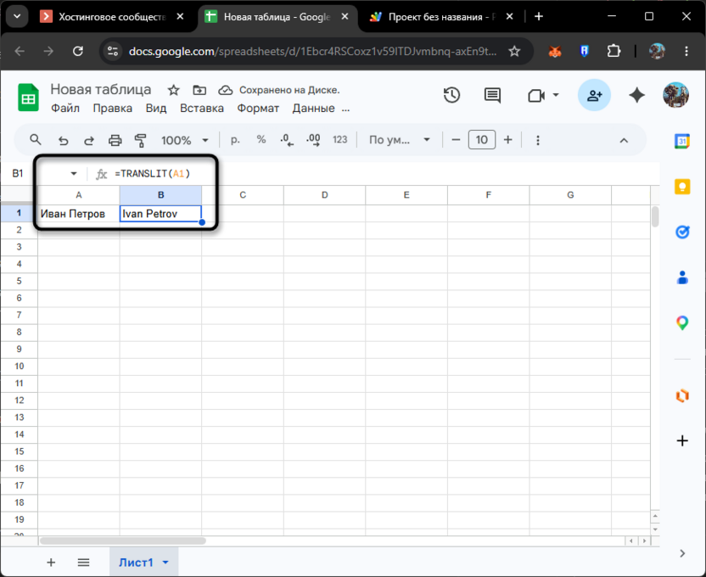Reload the page in Chrome
This screenshot has height=577, width=706.
click(78, 51)
